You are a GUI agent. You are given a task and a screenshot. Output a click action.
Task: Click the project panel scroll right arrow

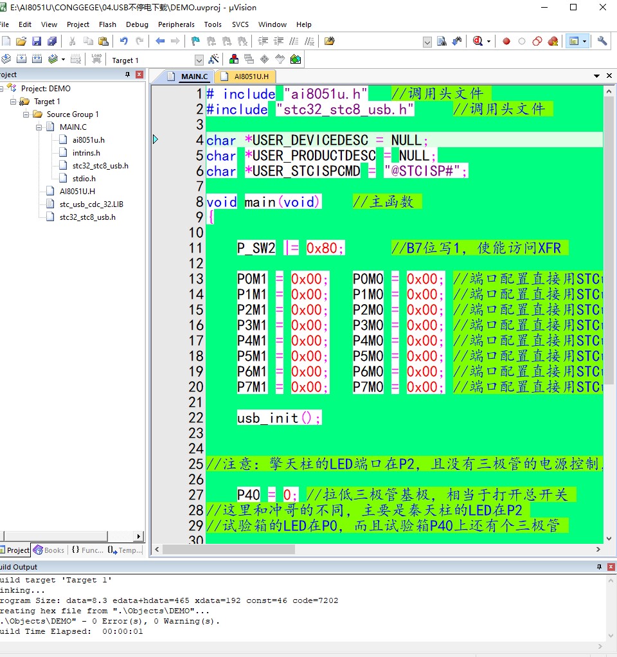(139, 536)
